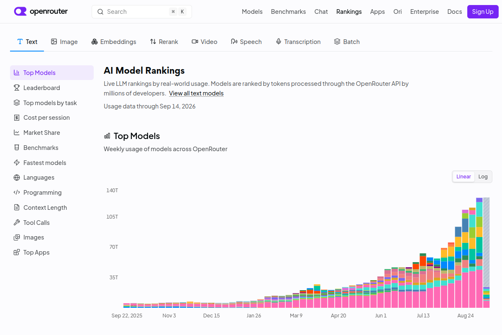The height and width of the screenshot is (335, 502).
Task: Click the Context Length document icon
Action: [17, 207]
